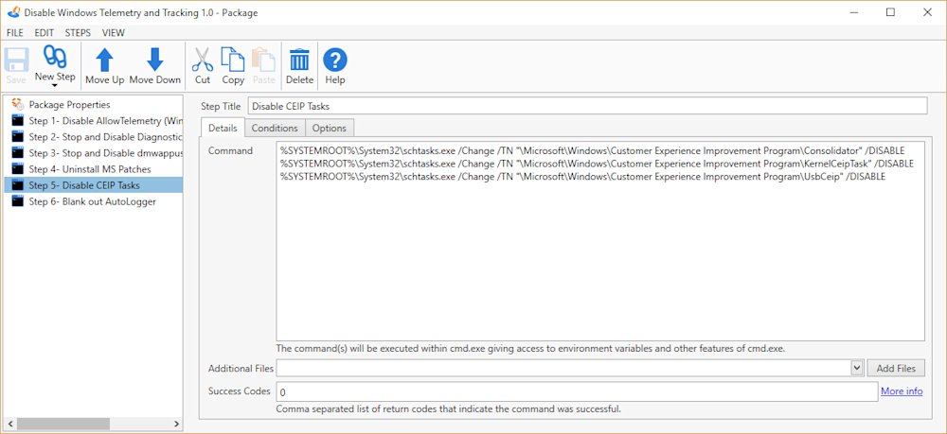Viewport: 947px width, 434px height.
Task: Click the Paste clipboard icon
Action: [263, 61]
